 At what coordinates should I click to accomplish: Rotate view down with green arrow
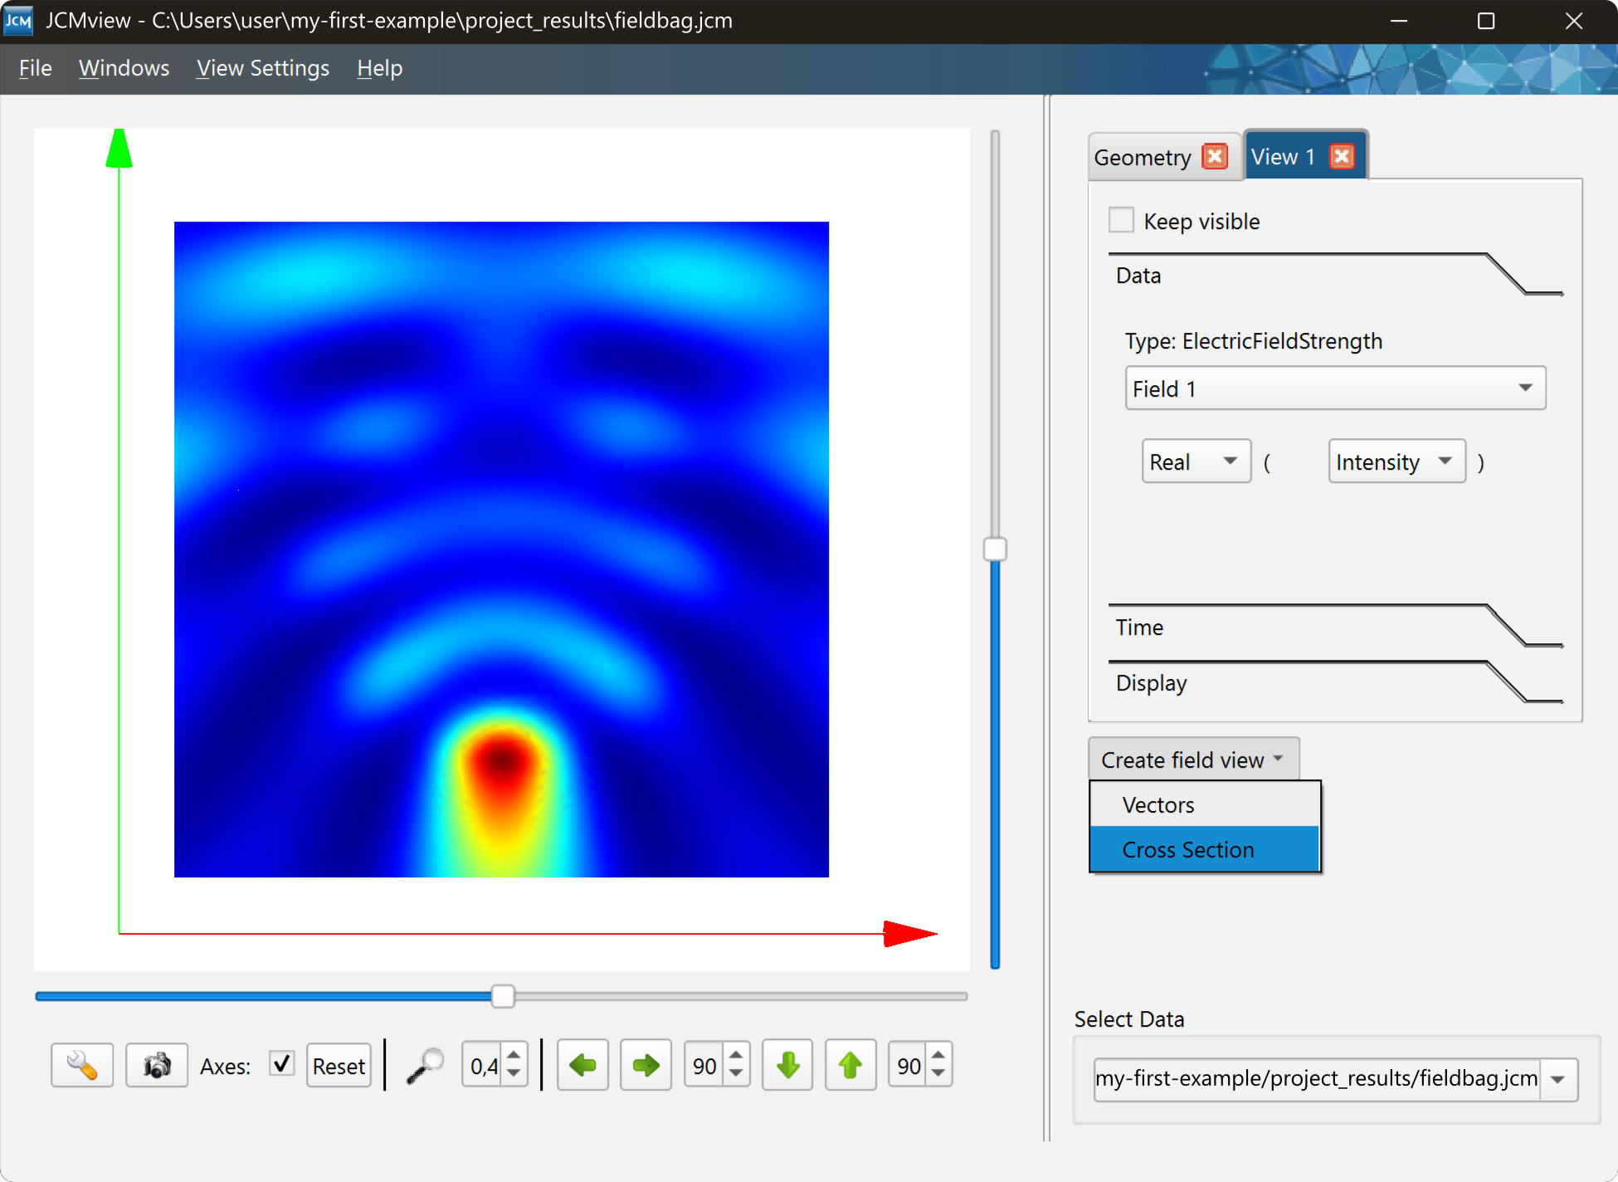point(787,1065)
